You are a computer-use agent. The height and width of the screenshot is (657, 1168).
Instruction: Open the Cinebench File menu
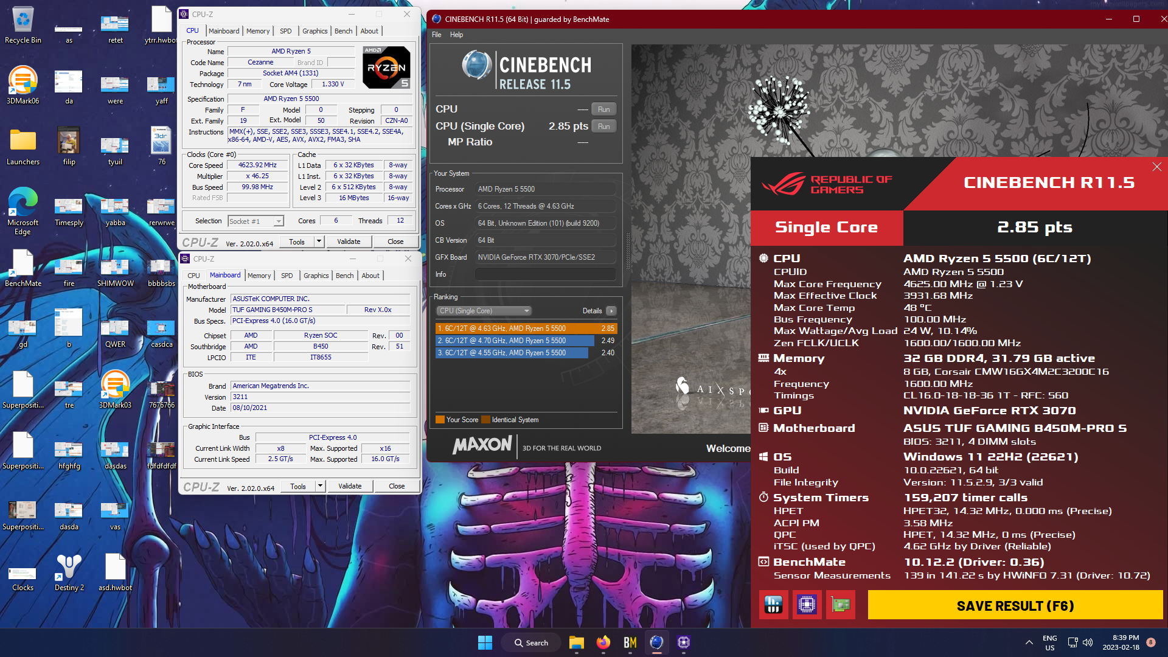(x=436, y=35)
